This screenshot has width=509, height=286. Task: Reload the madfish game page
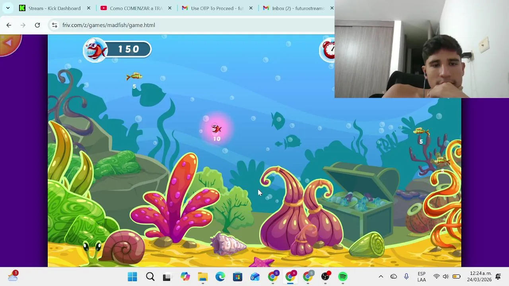click(37, 25)
